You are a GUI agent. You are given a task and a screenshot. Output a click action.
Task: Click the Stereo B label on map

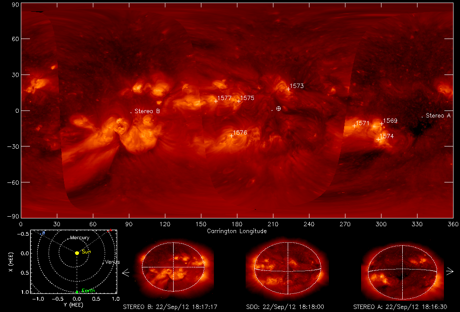pos(147,111)
